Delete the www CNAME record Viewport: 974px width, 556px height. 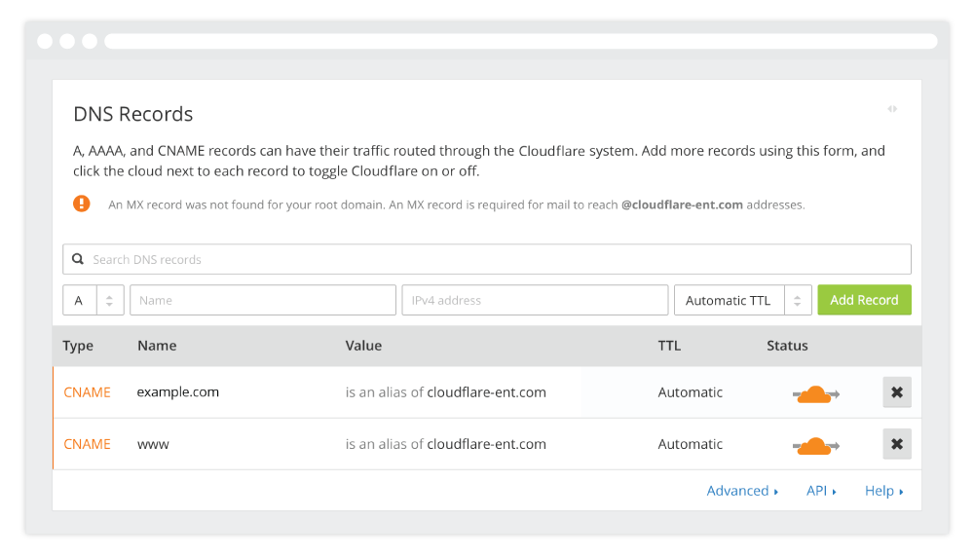point(897,444)
